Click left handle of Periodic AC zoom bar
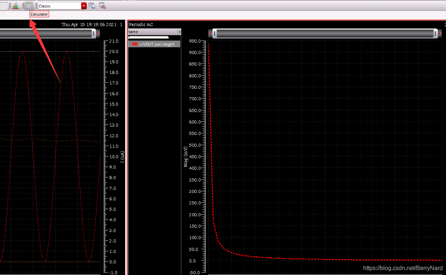The image size is (446, 275). coord(214,33)
